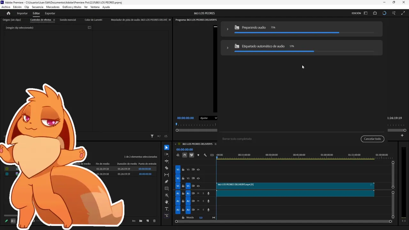Toggle V2 track output eye
Viewport: 409px width, 230px height.
(198, 178)
